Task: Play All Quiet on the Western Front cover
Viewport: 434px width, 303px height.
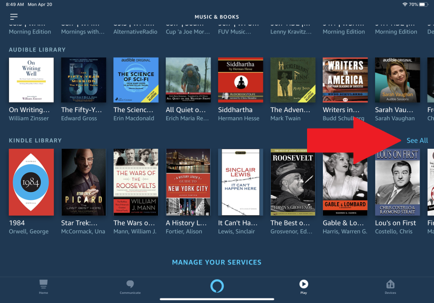Action: 188,80
